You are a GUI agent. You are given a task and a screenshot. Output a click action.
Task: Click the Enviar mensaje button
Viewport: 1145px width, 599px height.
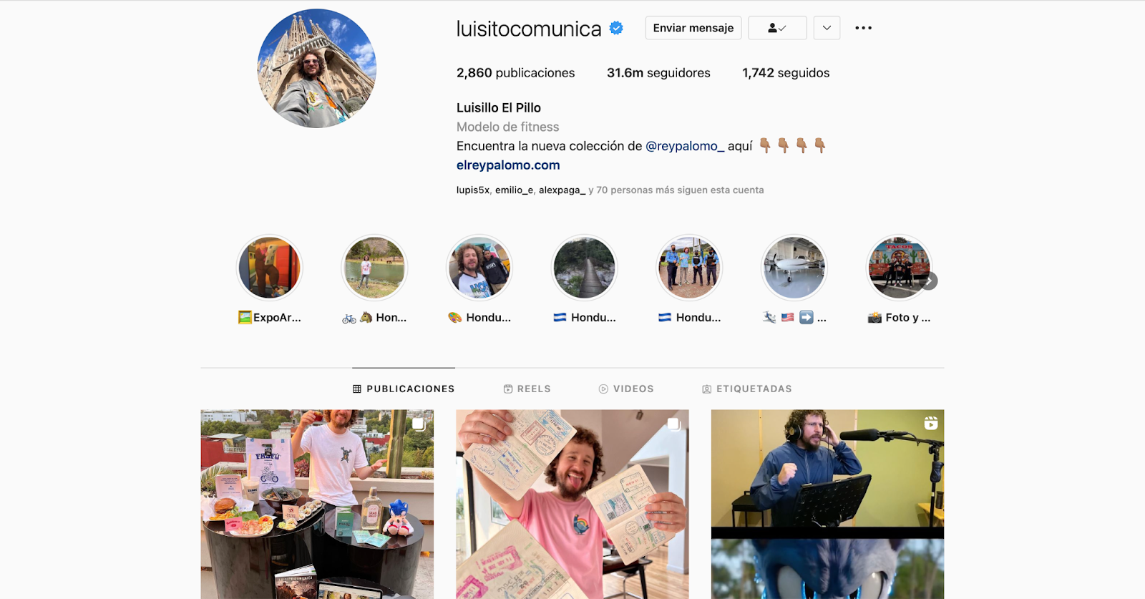tap(693, 28)
